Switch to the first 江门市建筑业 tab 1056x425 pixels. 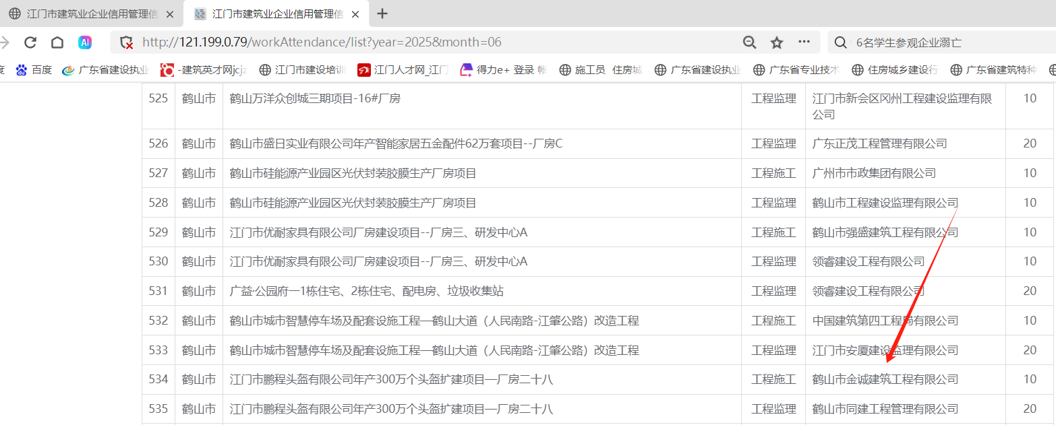coord(91,14)
